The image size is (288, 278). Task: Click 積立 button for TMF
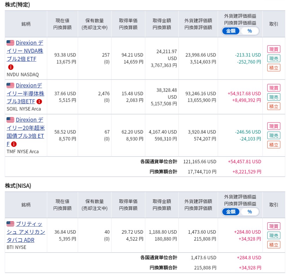pos(274,145)
